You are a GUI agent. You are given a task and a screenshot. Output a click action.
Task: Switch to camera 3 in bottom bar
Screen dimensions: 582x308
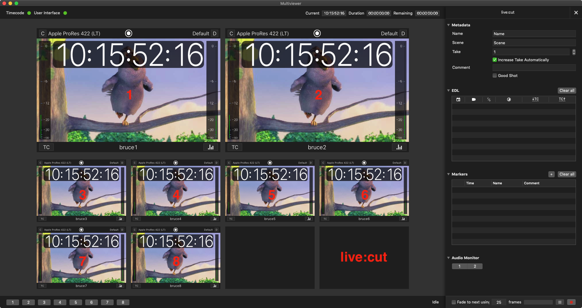pyautogui.click(x=44, y=302)
